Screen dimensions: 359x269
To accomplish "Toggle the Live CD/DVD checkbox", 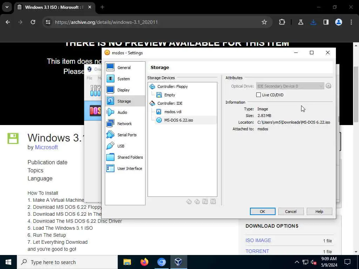I will tap(258, 95).
